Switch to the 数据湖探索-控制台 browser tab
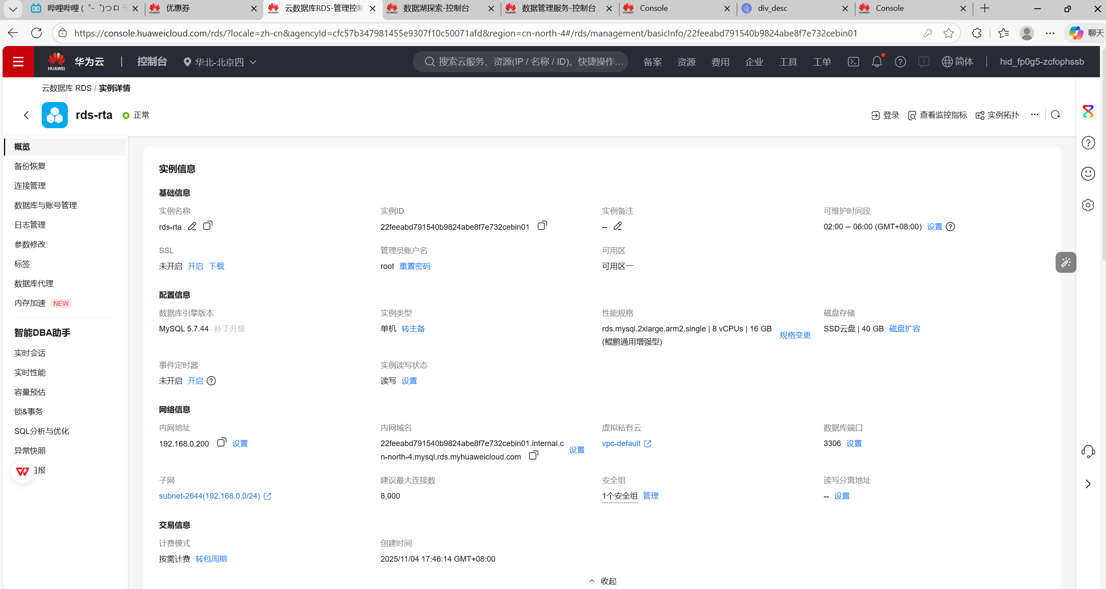The image size is (1106, 589). [x=436, y=8]
